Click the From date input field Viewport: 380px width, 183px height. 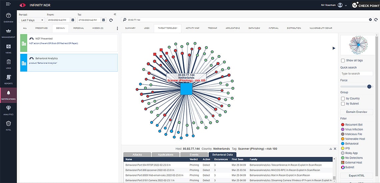tap(59, 20)
